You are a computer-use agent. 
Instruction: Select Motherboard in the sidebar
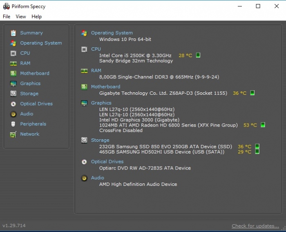[35, 74]
